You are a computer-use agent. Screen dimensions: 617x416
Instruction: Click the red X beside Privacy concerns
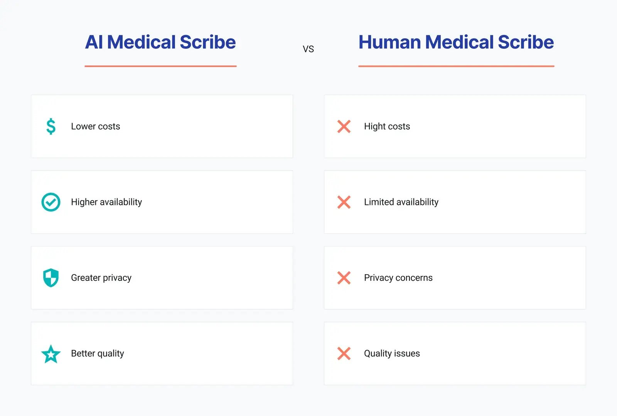click(x=344, y=278)
